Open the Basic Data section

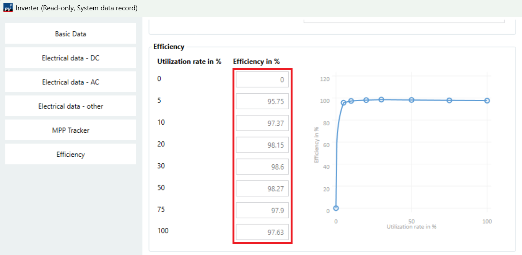pyautogui.click(x=70, y=34)
